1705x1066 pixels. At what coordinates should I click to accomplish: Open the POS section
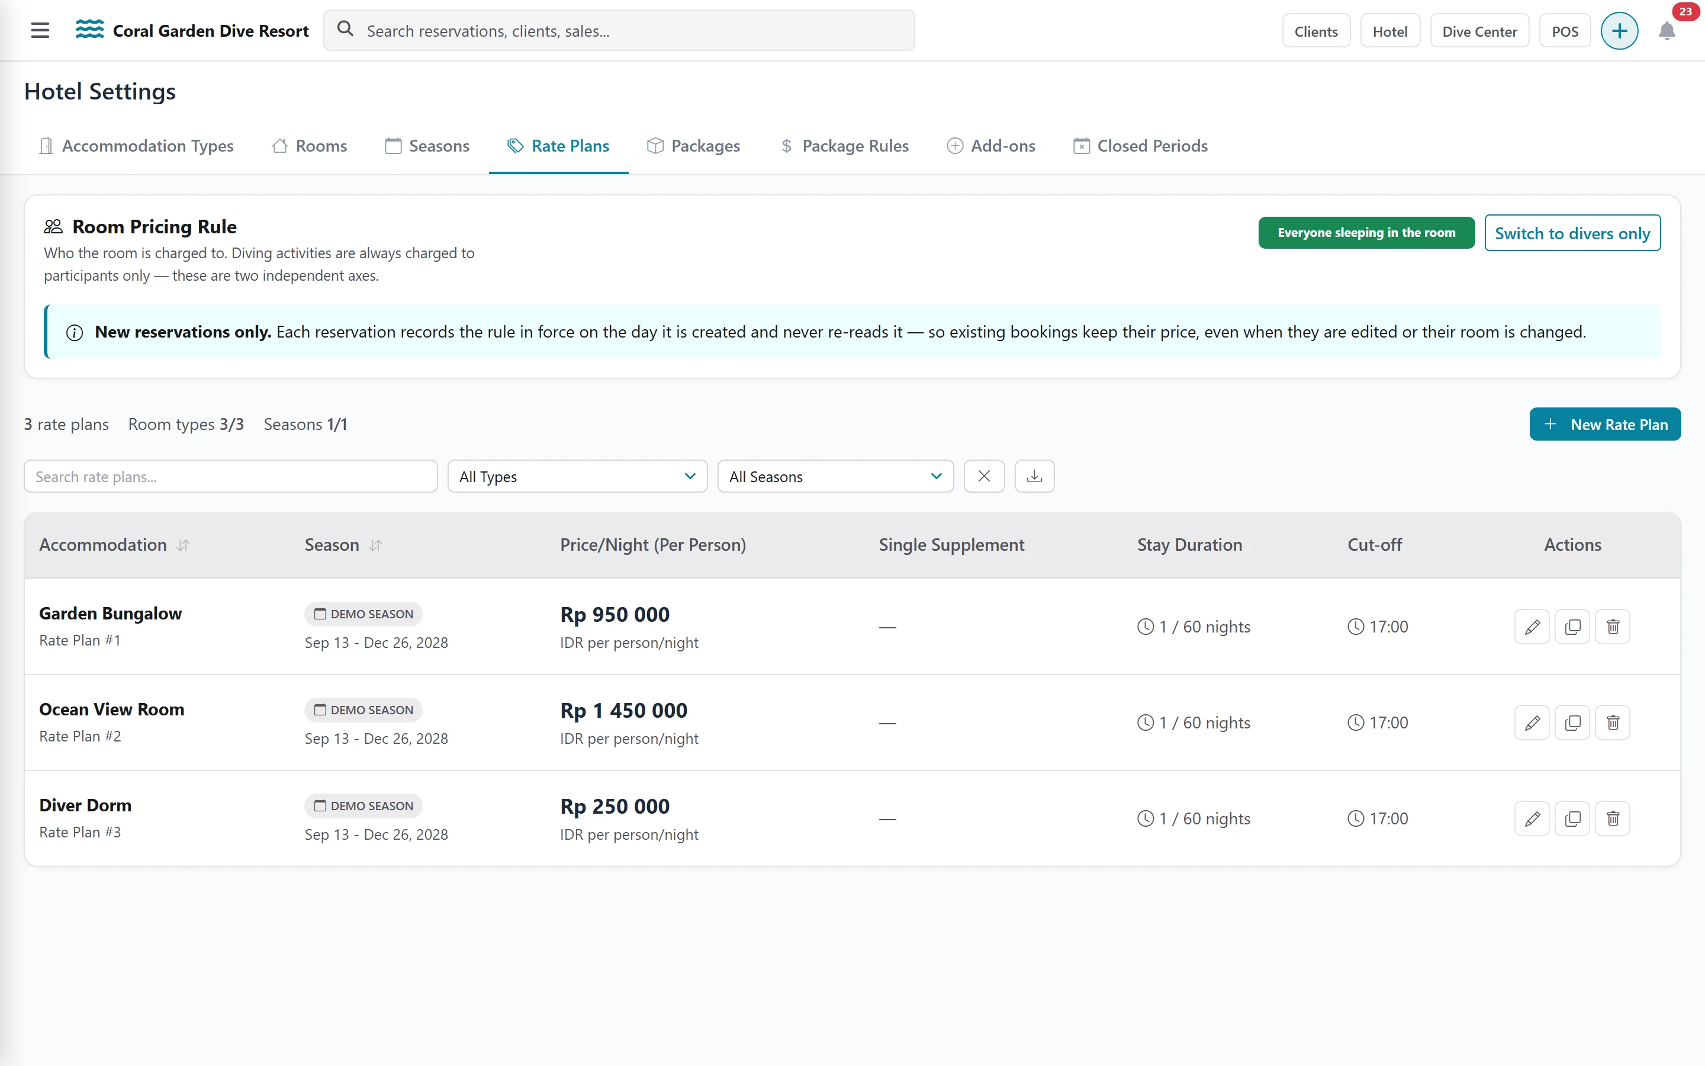(1564, 31)
